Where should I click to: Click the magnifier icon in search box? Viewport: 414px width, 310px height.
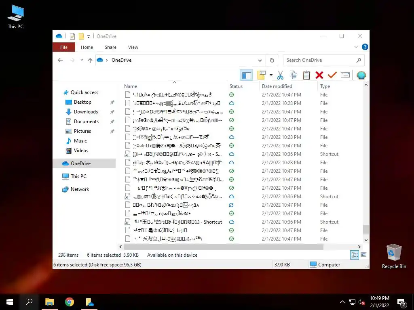pyautogui.click(x=359, y=60)
